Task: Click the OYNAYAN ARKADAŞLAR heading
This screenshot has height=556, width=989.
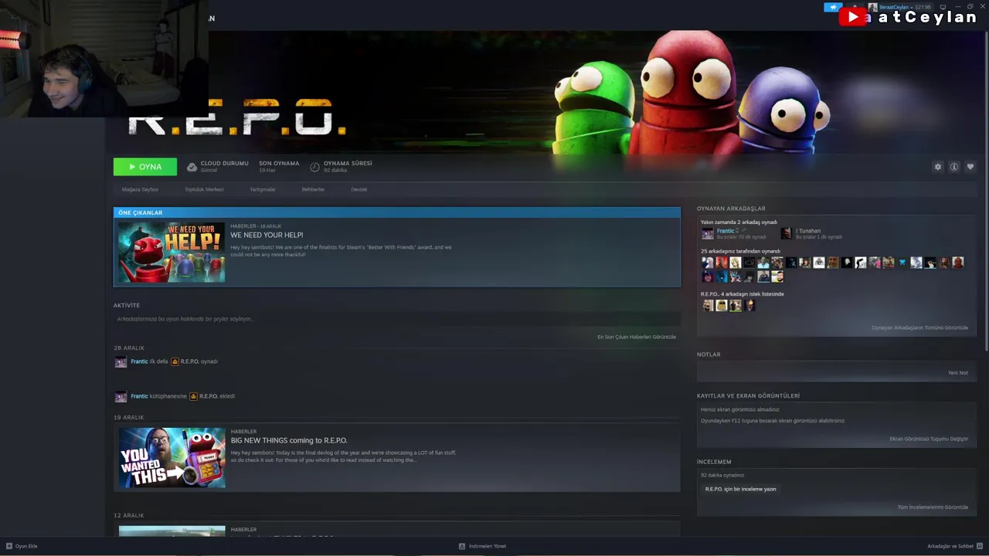Action: 731,208
